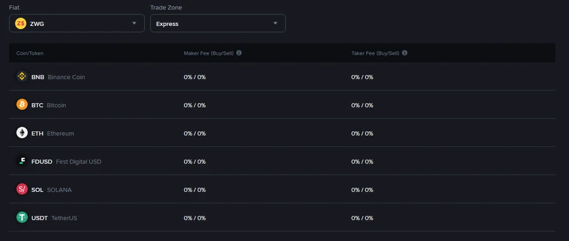Screen dimensions: 569x241
Task: Click the First Digital USD label
Action: tap(78, 162)
